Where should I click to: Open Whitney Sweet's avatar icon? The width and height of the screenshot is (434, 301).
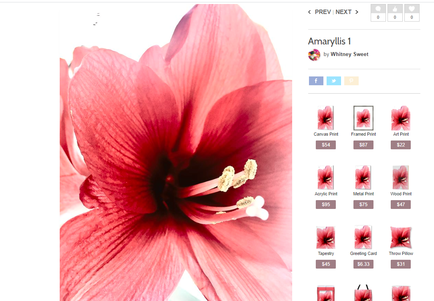314,55
